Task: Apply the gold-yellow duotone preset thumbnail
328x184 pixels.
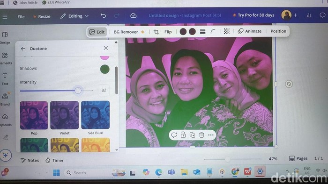Action: [x=65, y=145]
